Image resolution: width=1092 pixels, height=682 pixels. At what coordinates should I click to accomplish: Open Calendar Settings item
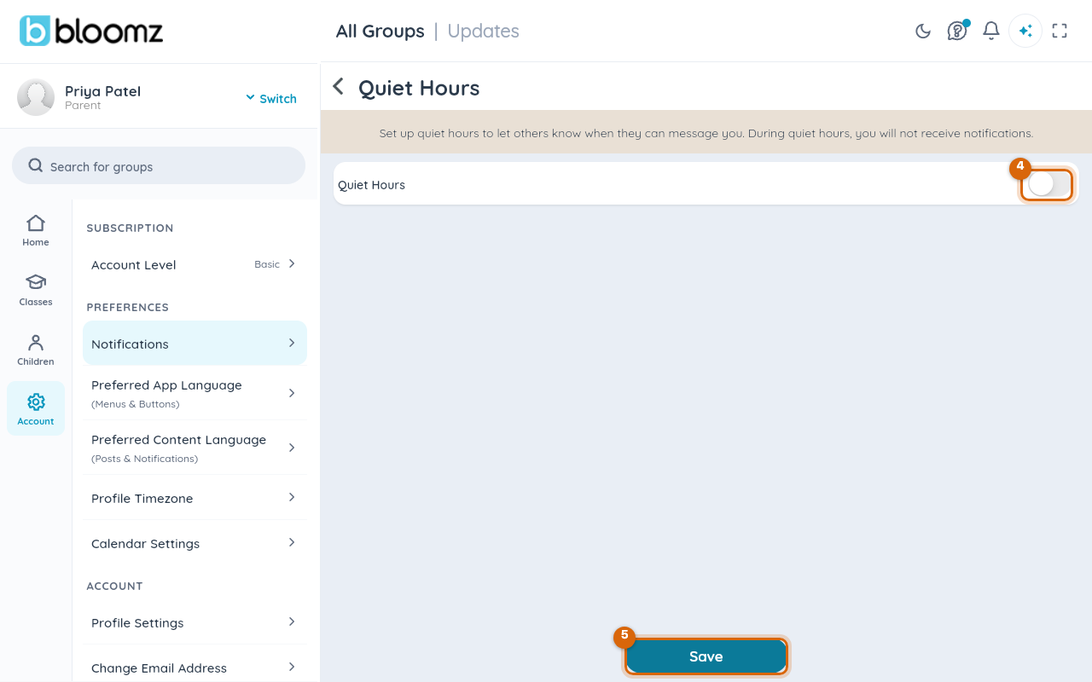[x=195, y=543]
